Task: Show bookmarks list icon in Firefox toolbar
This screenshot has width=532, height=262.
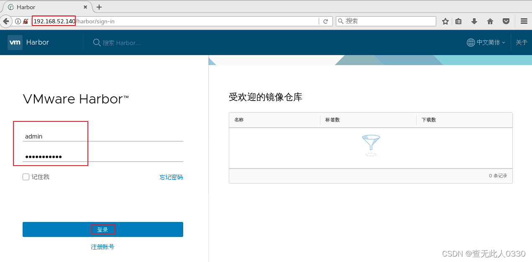Action: [458, 21]
